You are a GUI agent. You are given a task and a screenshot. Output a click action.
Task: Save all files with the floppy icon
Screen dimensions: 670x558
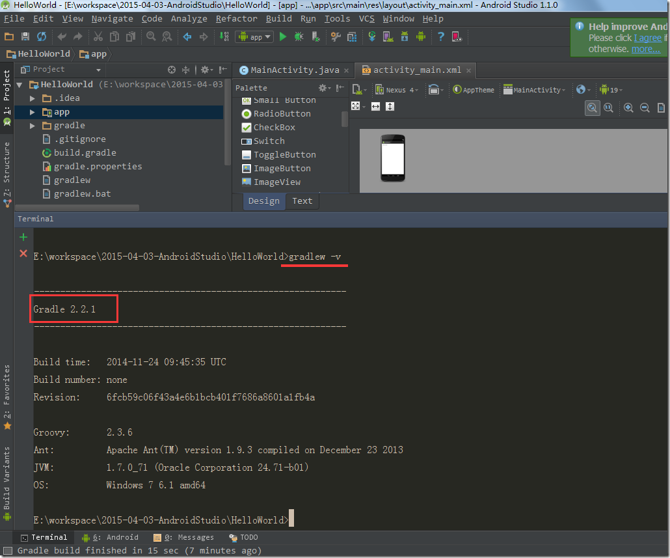[25, 36]
